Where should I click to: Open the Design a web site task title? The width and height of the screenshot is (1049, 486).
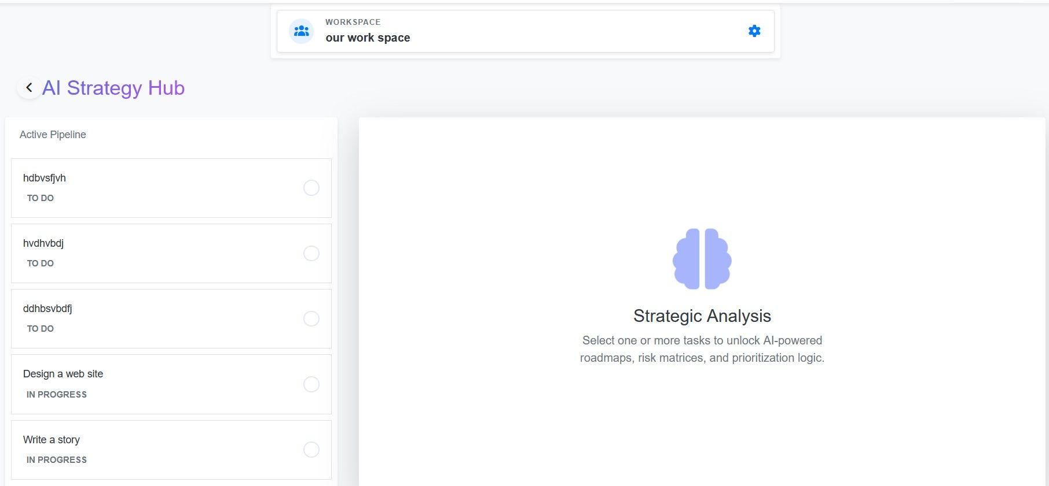tap(63, 374)
